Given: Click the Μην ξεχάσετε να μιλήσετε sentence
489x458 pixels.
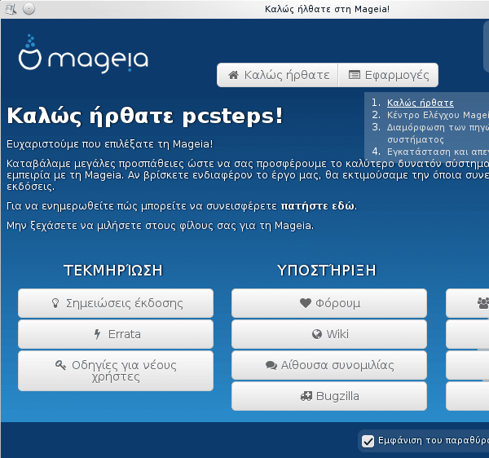Looking at the screenshot, I should pos(160,226).
